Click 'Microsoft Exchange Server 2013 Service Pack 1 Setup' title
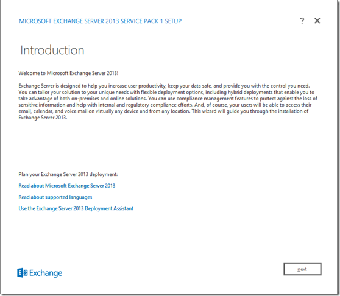The width and height of the screenshot is (340, 296). (x=100, y=21)
